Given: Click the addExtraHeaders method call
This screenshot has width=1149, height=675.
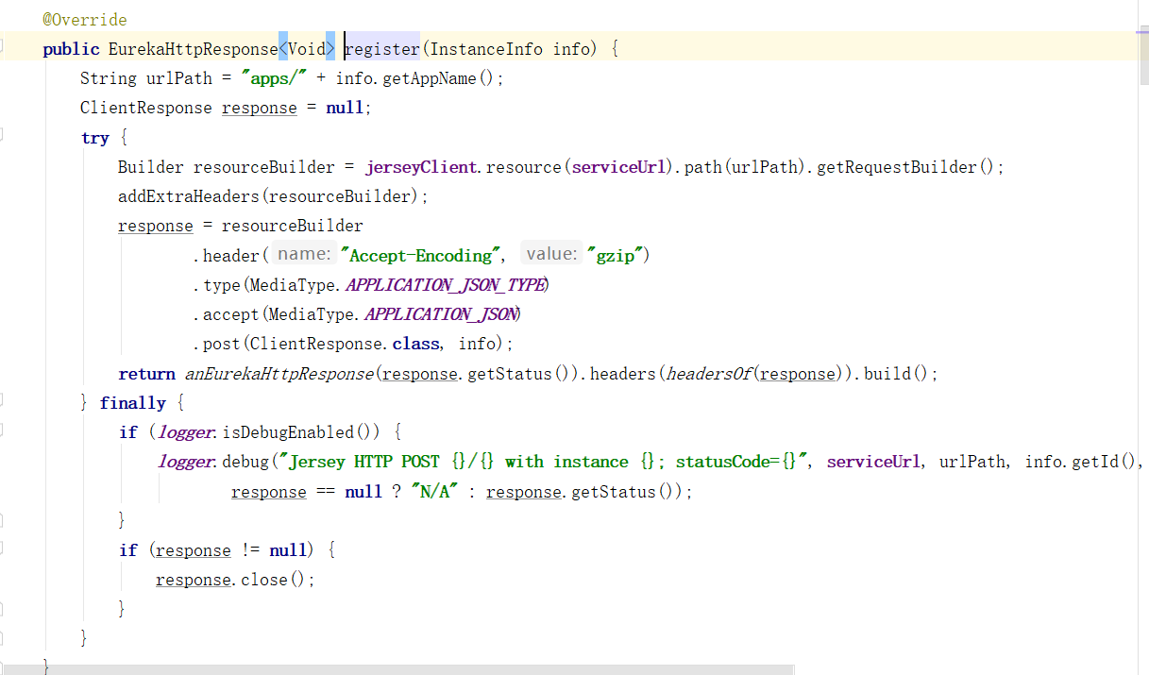Looking at the screenshot, I should tap(189, 196).
